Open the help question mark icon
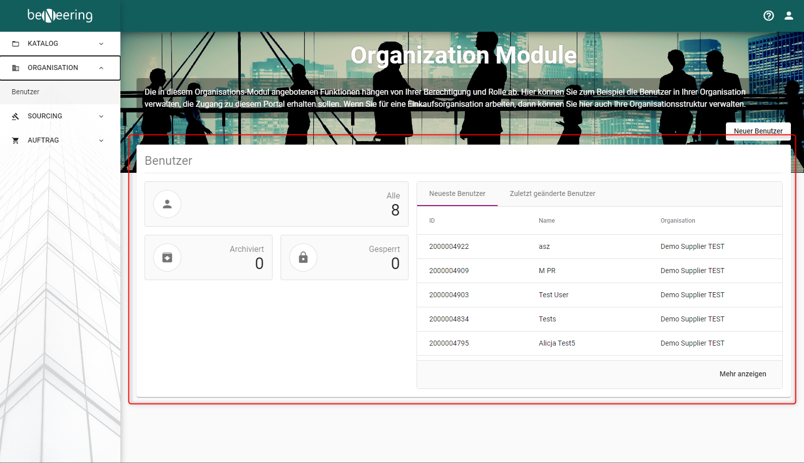 coord(768,16)
